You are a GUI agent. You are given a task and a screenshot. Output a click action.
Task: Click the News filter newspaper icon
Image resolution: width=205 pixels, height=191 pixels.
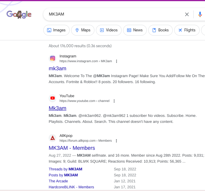(x=129, y=30)
